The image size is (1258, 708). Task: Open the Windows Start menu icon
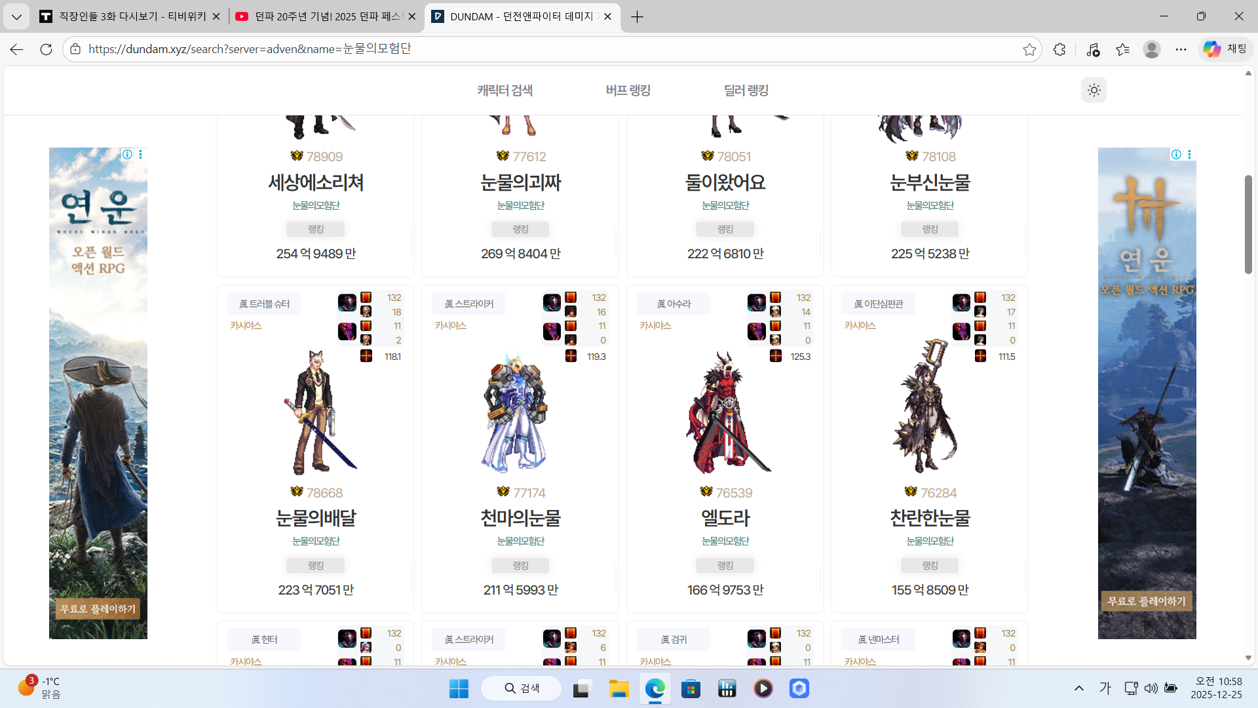coord(459,688)
